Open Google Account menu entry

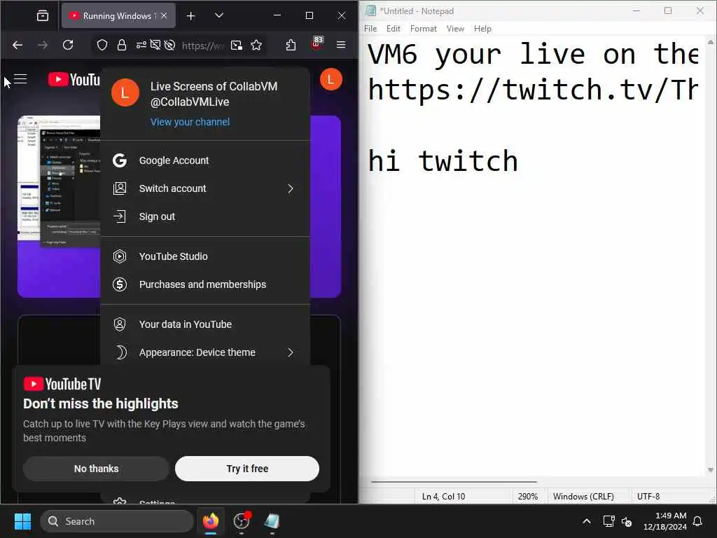tap(205, 160)
